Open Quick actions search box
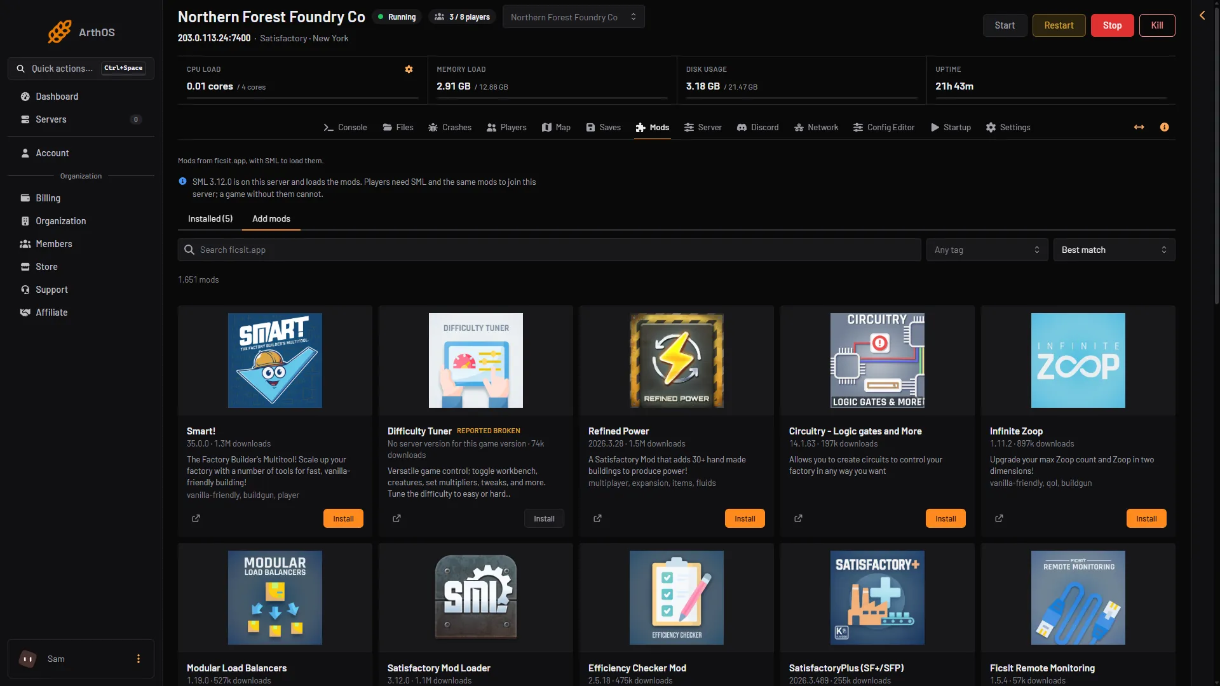Image resolution: width=1220 pixels, height=686 pixels. point(81,69)
